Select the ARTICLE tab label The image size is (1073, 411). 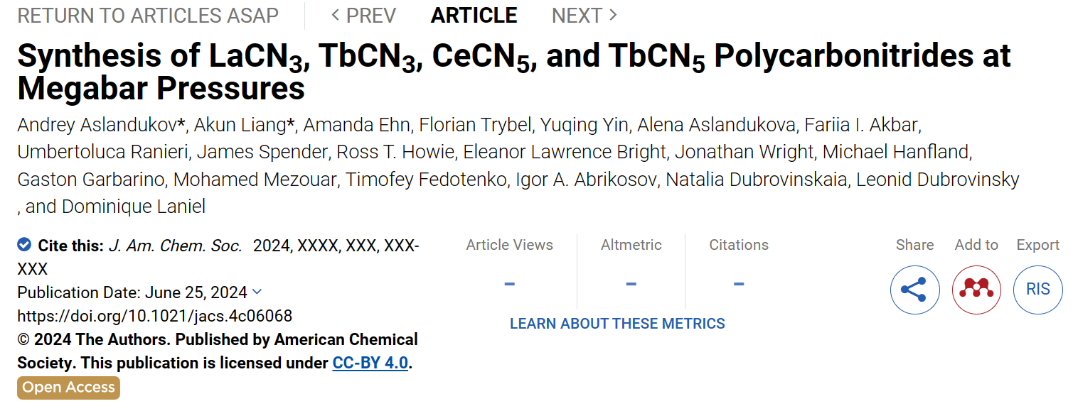click(x=474, y=15)
